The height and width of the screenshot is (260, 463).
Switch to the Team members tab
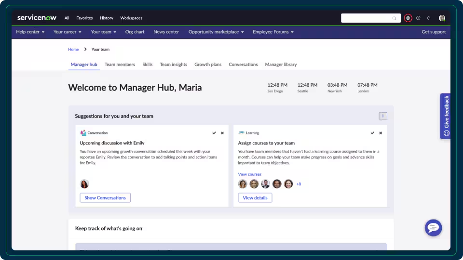tap(120, 64)
